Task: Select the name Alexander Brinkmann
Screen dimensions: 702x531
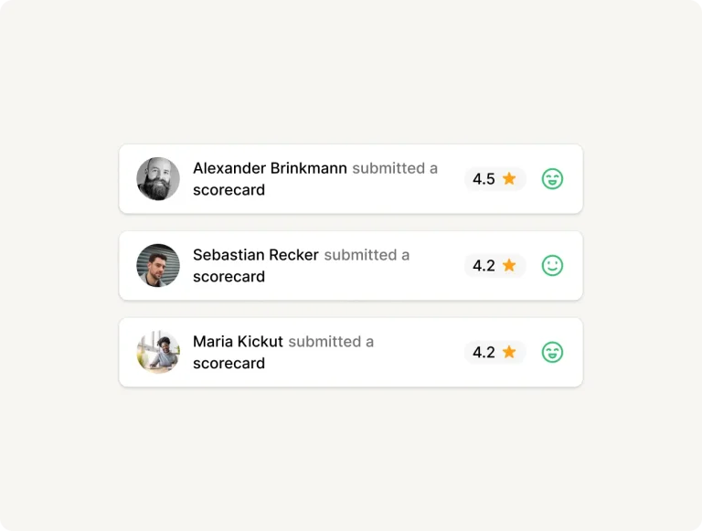Action: click(x=270, y=168)
